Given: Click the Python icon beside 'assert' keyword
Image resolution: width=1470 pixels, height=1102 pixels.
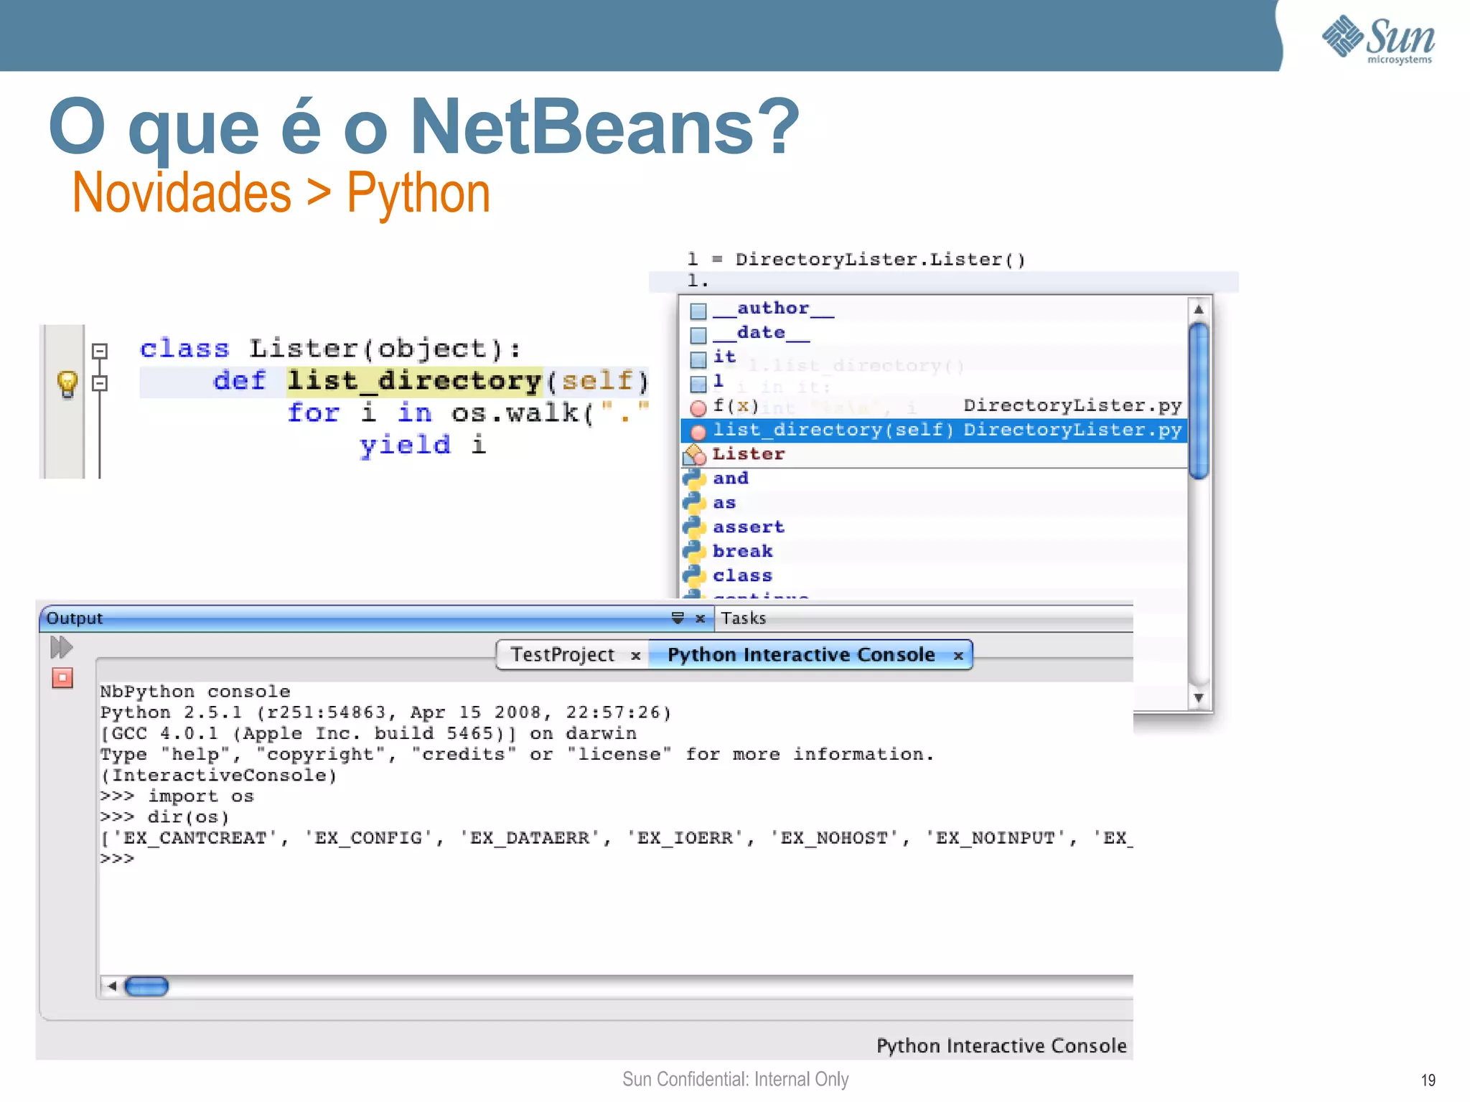Looking at the screenshot, I should [x=694, y=527].
